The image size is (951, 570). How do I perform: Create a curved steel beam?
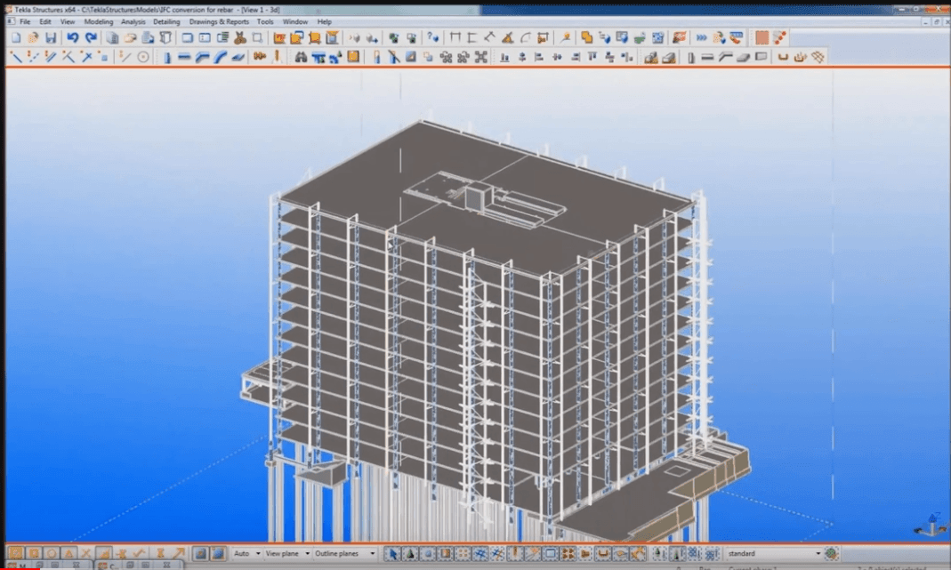pyautogui.click(x=220, y=57)
